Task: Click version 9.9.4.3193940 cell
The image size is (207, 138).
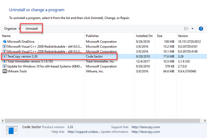Action: click(x=187, y=71)
